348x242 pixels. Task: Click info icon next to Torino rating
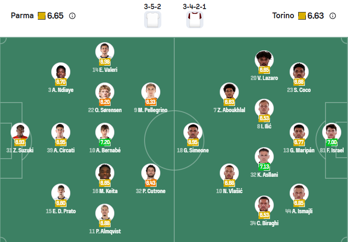click(x=333, y=16)
